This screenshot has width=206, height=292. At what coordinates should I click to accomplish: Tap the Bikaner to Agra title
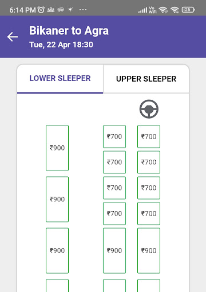point(69,31)
